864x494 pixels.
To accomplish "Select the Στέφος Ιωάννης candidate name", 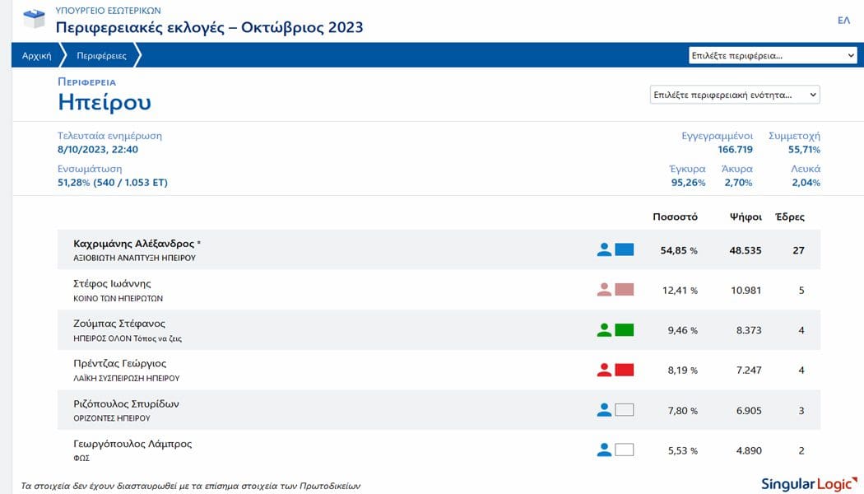I will tap(113, 284).
